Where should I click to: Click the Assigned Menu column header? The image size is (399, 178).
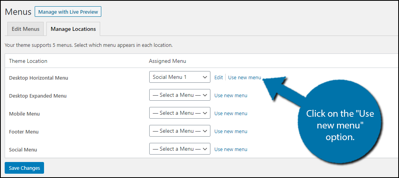[x=168, y=61]
